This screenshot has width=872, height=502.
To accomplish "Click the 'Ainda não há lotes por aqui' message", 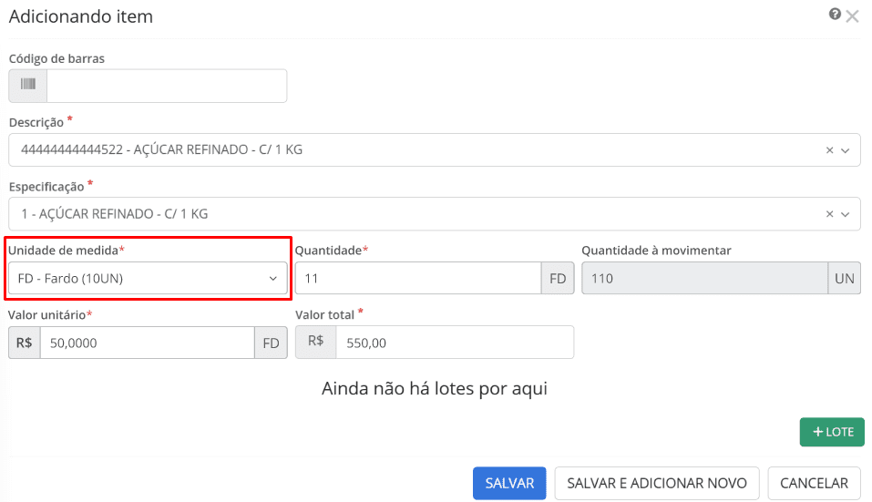I will tap(435, 388).
